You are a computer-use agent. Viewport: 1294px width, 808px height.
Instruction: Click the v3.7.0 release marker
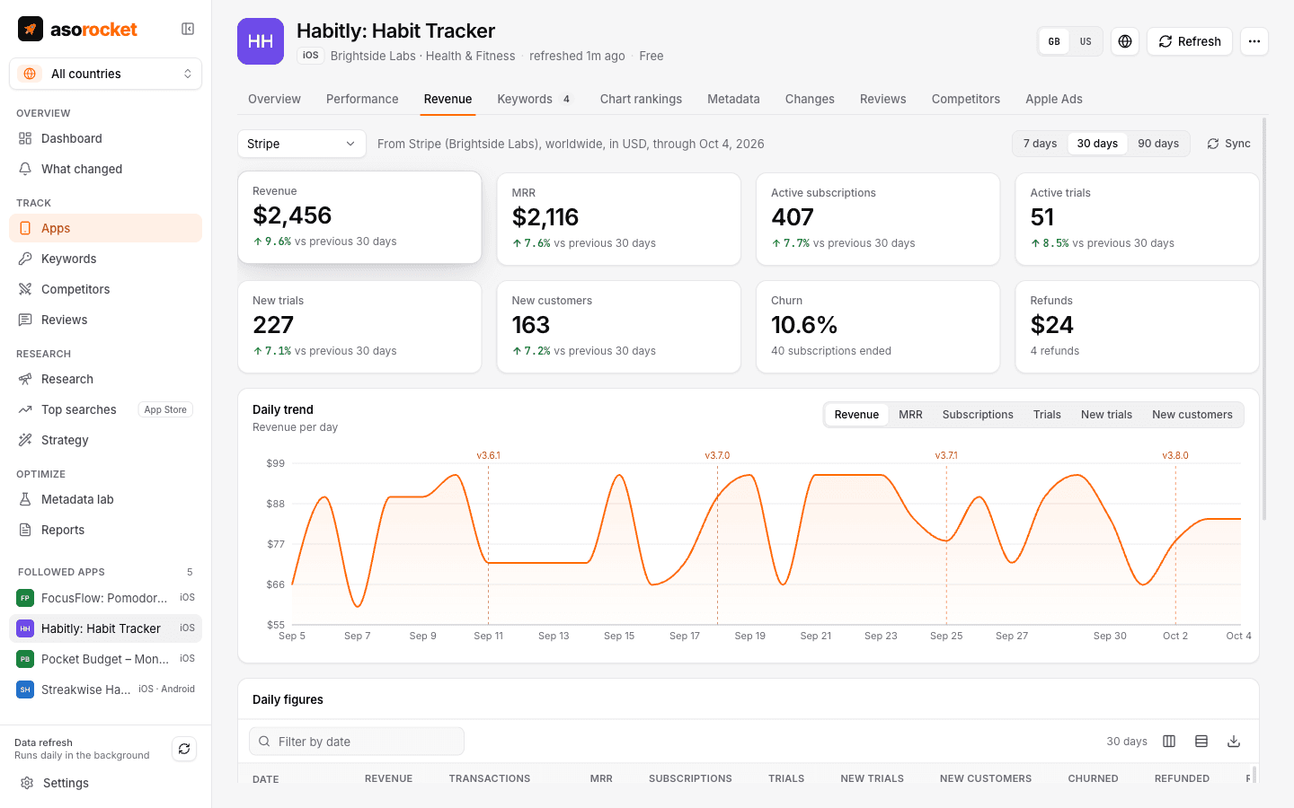pos(717,455)
